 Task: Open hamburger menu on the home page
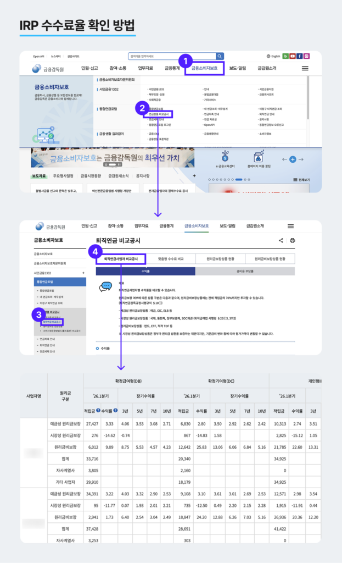pyautogui.click(x=305, y=68)
